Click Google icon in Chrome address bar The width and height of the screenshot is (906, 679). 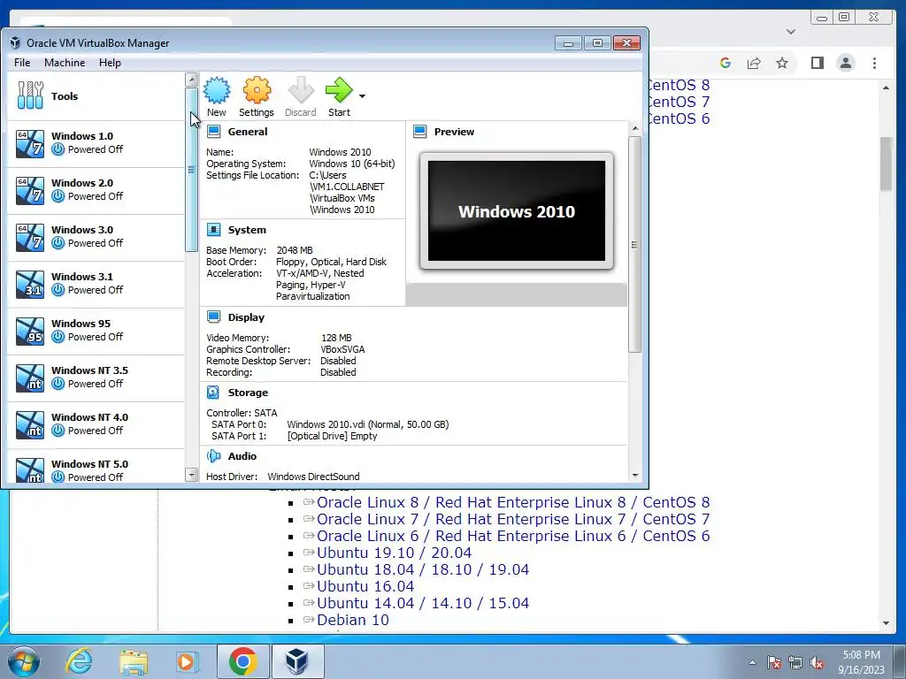(726, 63)
